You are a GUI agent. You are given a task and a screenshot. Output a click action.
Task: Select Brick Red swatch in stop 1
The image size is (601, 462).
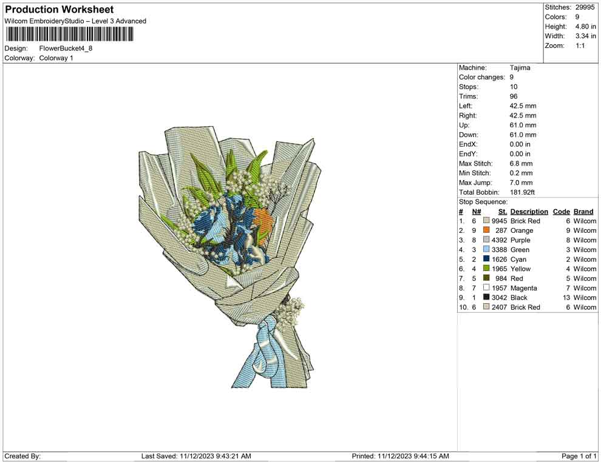486,221
